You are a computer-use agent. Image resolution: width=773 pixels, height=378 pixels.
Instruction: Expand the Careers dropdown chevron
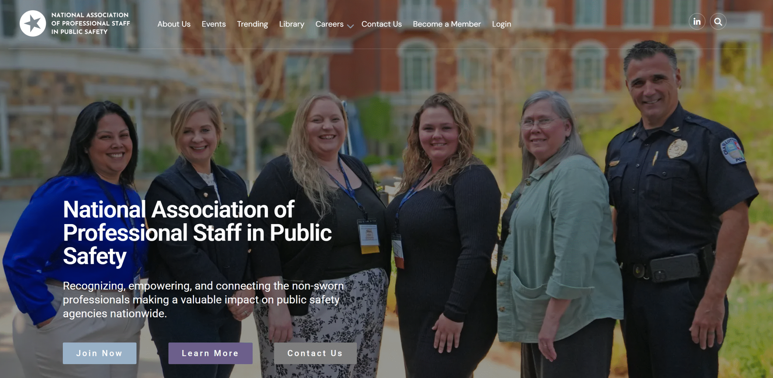pyautogui.click(x=350, y=26)
